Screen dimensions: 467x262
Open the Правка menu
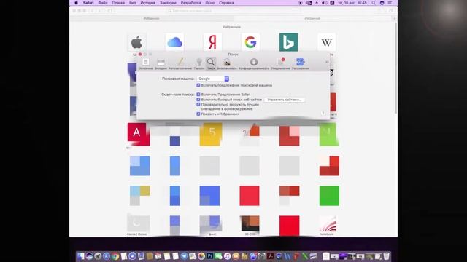(x=118, y=3)
